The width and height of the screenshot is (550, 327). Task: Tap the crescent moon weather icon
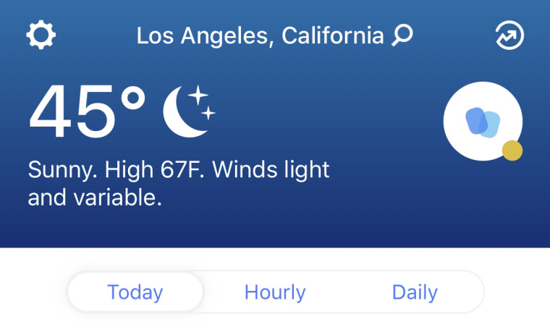pos(189,111)
